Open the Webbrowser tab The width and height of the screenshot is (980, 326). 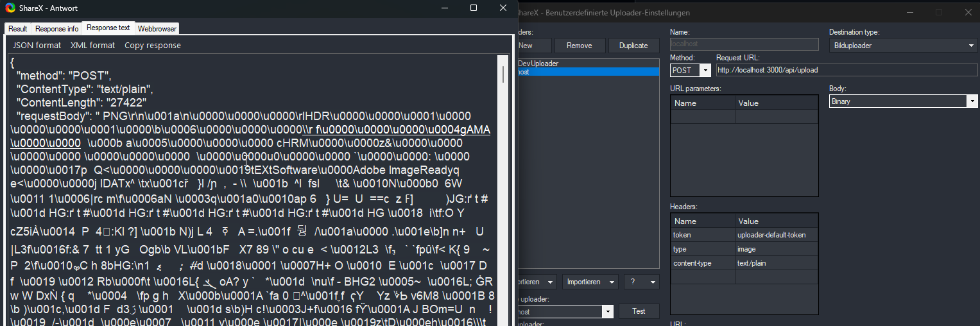click(x=157, y=29)
